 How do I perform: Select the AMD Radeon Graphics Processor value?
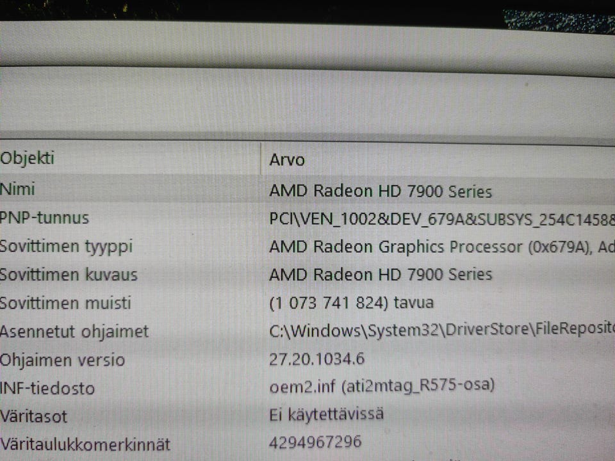coord(442,247)
